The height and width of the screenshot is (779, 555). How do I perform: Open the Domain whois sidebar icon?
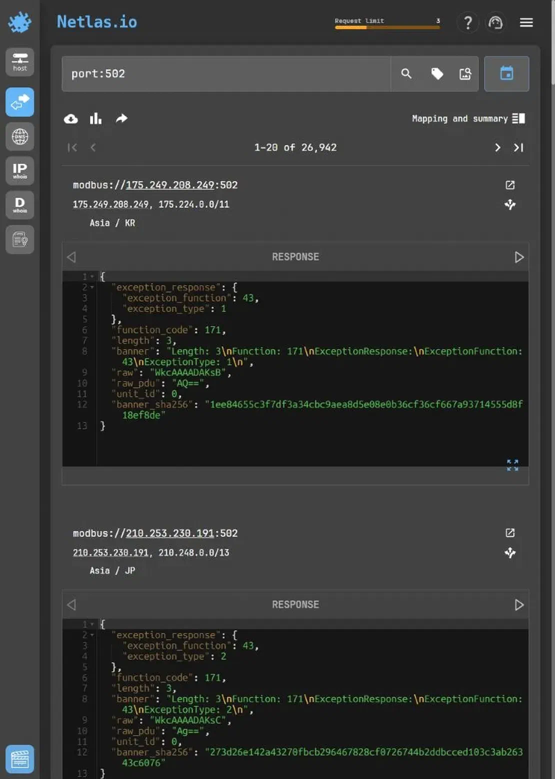[20, 205]
